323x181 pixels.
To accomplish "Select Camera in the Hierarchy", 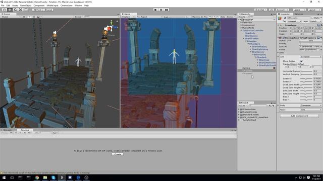I will 246,68.
